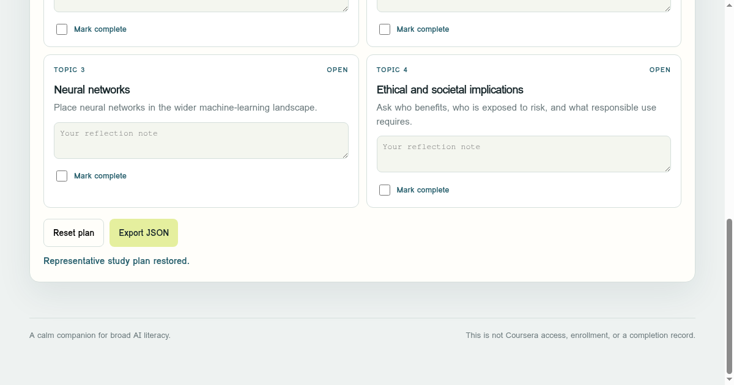
Task: Export the study plan as JSON
Action: [x=144, y=233]
